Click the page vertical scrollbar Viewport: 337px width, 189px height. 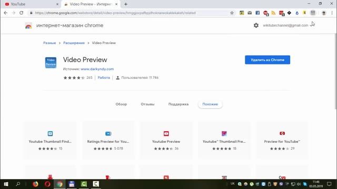coord(335,72)
